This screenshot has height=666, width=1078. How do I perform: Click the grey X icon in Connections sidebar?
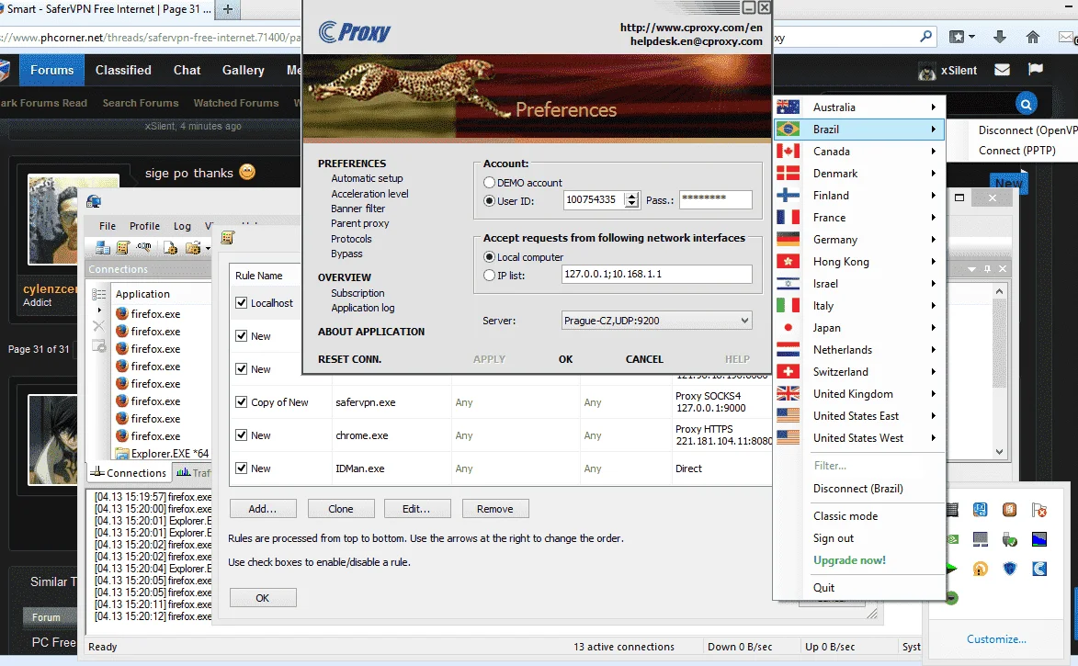point(99,326)
